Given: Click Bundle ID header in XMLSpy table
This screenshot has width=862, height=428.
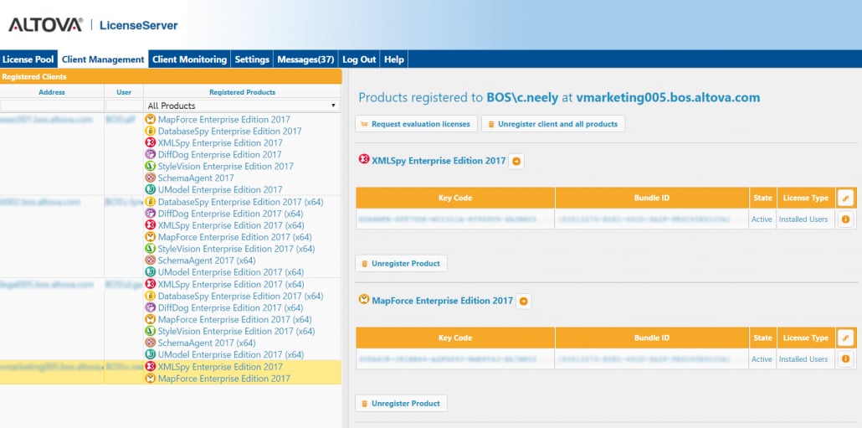Looking at the screenshot, I should [x=652, y=198].
